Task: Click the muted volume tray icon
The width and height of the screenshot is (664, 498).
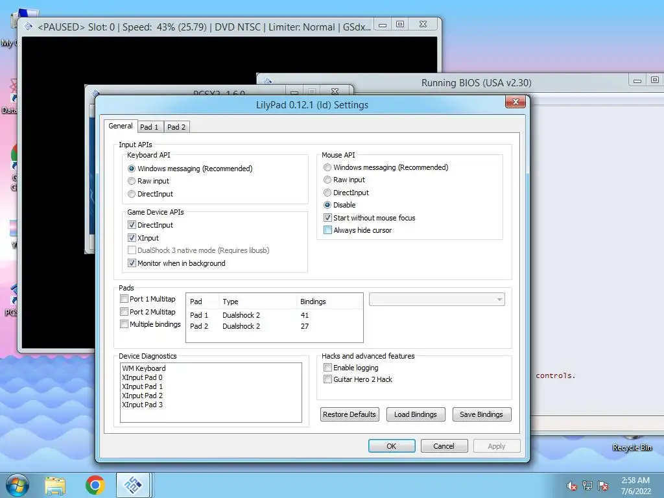Action: [x=572, y=486]
